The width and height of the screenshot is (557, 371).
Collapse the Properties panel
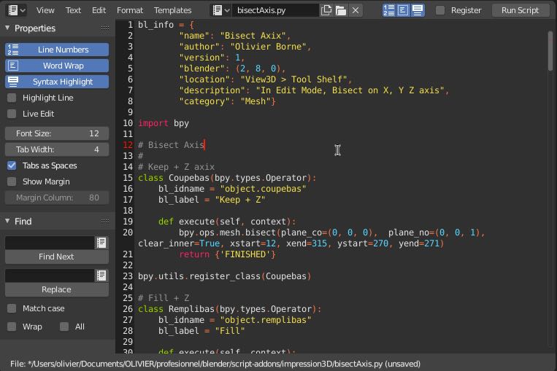pos(7,28)
